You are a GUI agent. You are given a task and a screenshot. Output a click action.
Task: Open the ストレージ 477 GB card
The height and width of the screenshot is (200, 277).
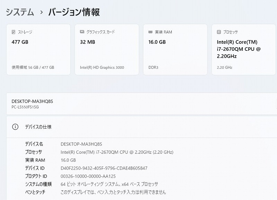(x=38, y=49)
